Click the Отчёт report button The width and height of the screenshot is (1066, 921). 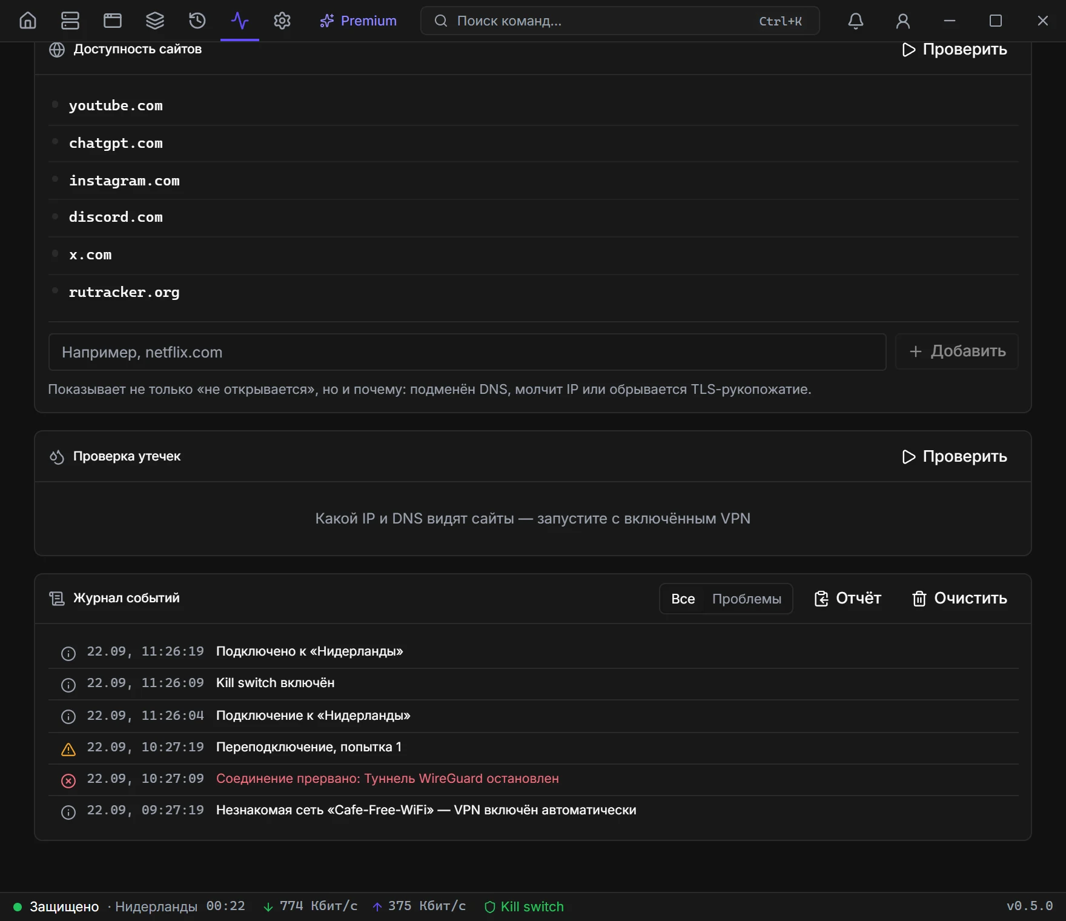pyautogui.click(x=847, y=598)
